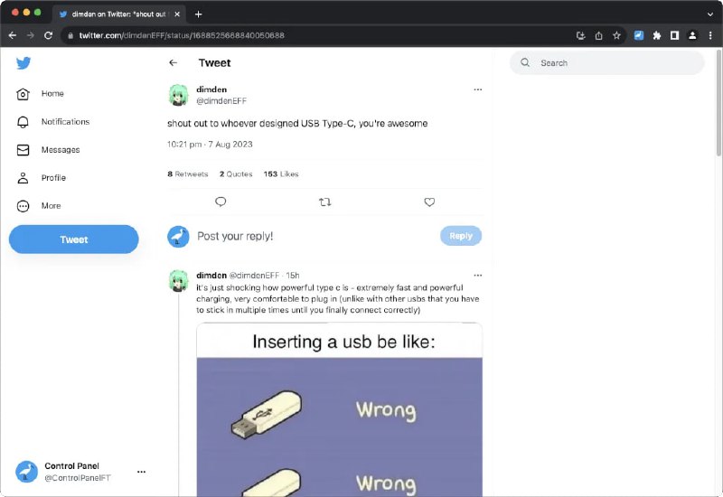Click the Twitter bird logo

tap(23, 62)
